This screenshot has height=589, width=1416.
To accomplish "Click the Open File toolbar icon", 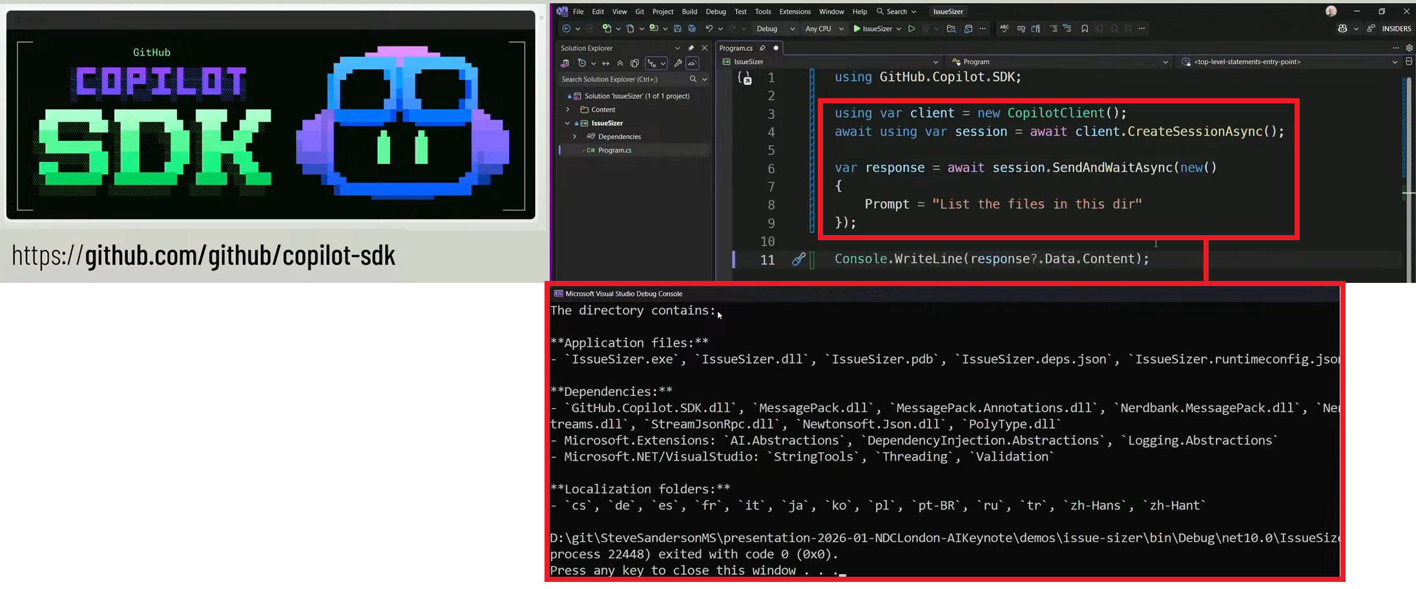I will coord(630,28).
